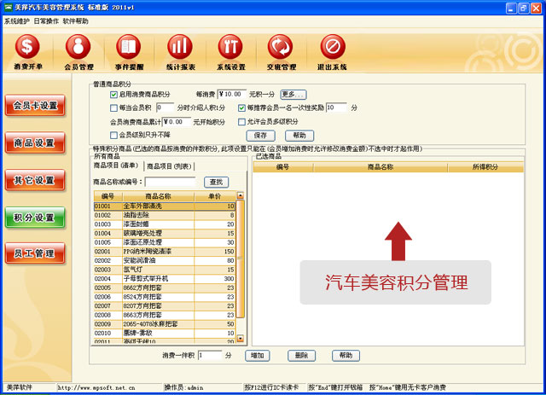Image resolution: width=546 pixels, height=395 pixels.
Task: Click the 保存 save button
Action: (260, 135)
